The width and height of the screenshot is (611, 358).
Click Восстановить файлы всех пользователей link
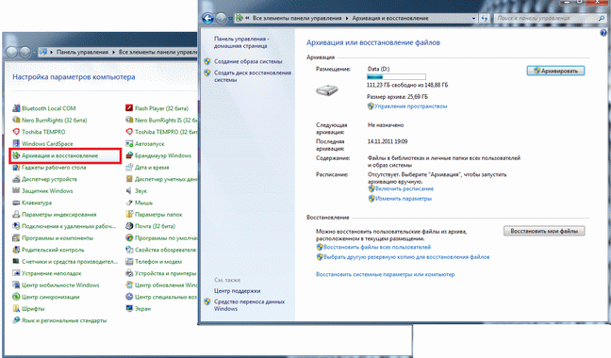point(377,247)
